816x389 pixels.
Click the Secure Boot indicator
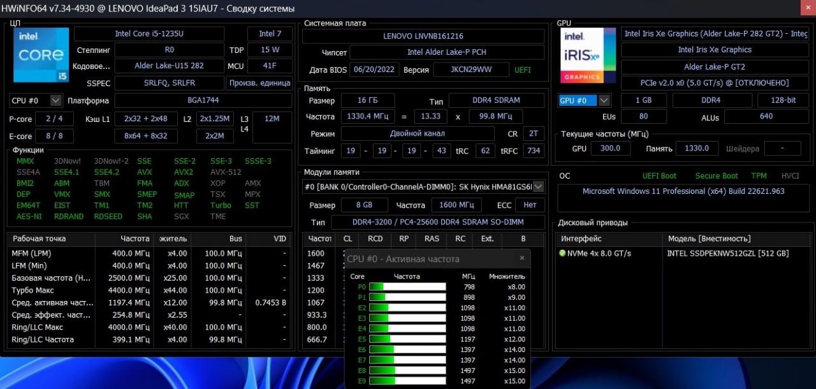coord(717,176)
